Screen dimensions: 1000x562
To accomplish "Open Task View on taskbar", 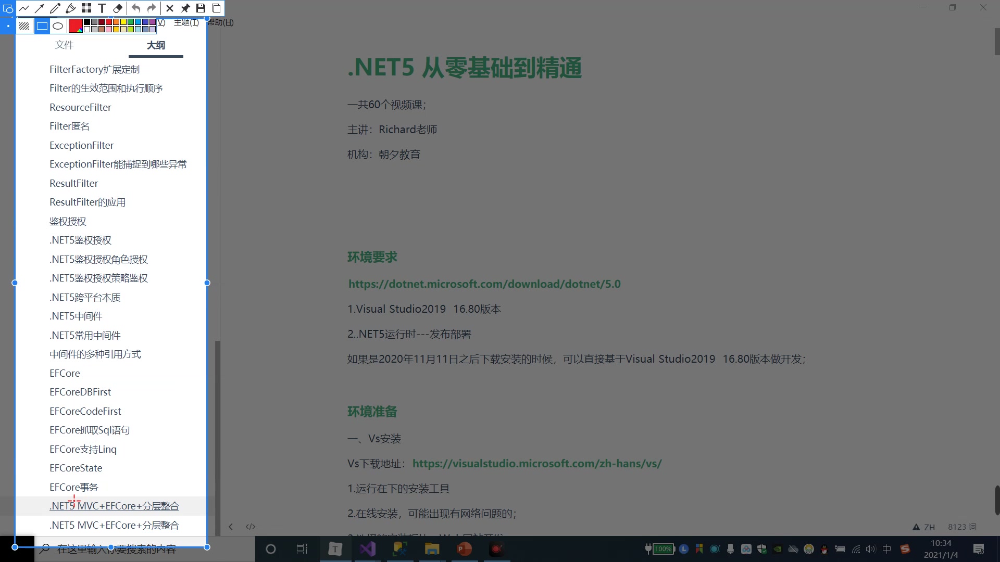I will 302,549.
